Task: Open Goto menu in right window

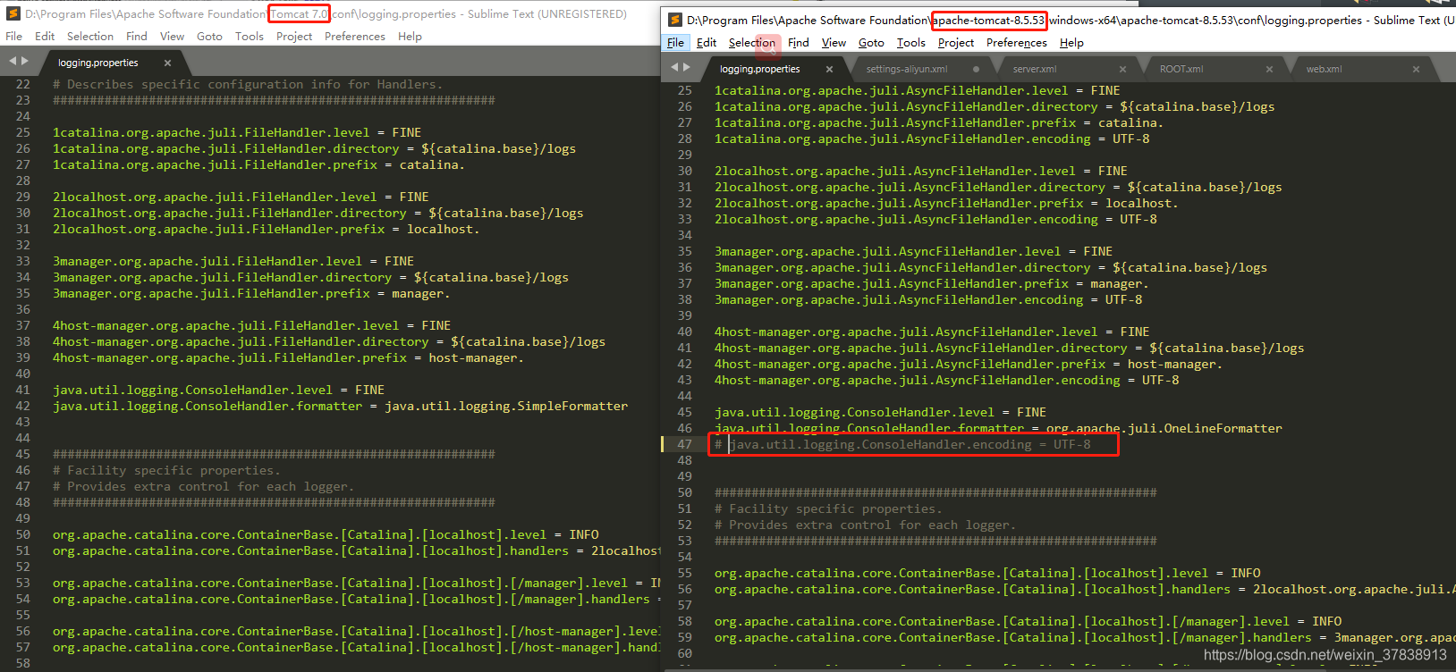Action: coord(871,43)
